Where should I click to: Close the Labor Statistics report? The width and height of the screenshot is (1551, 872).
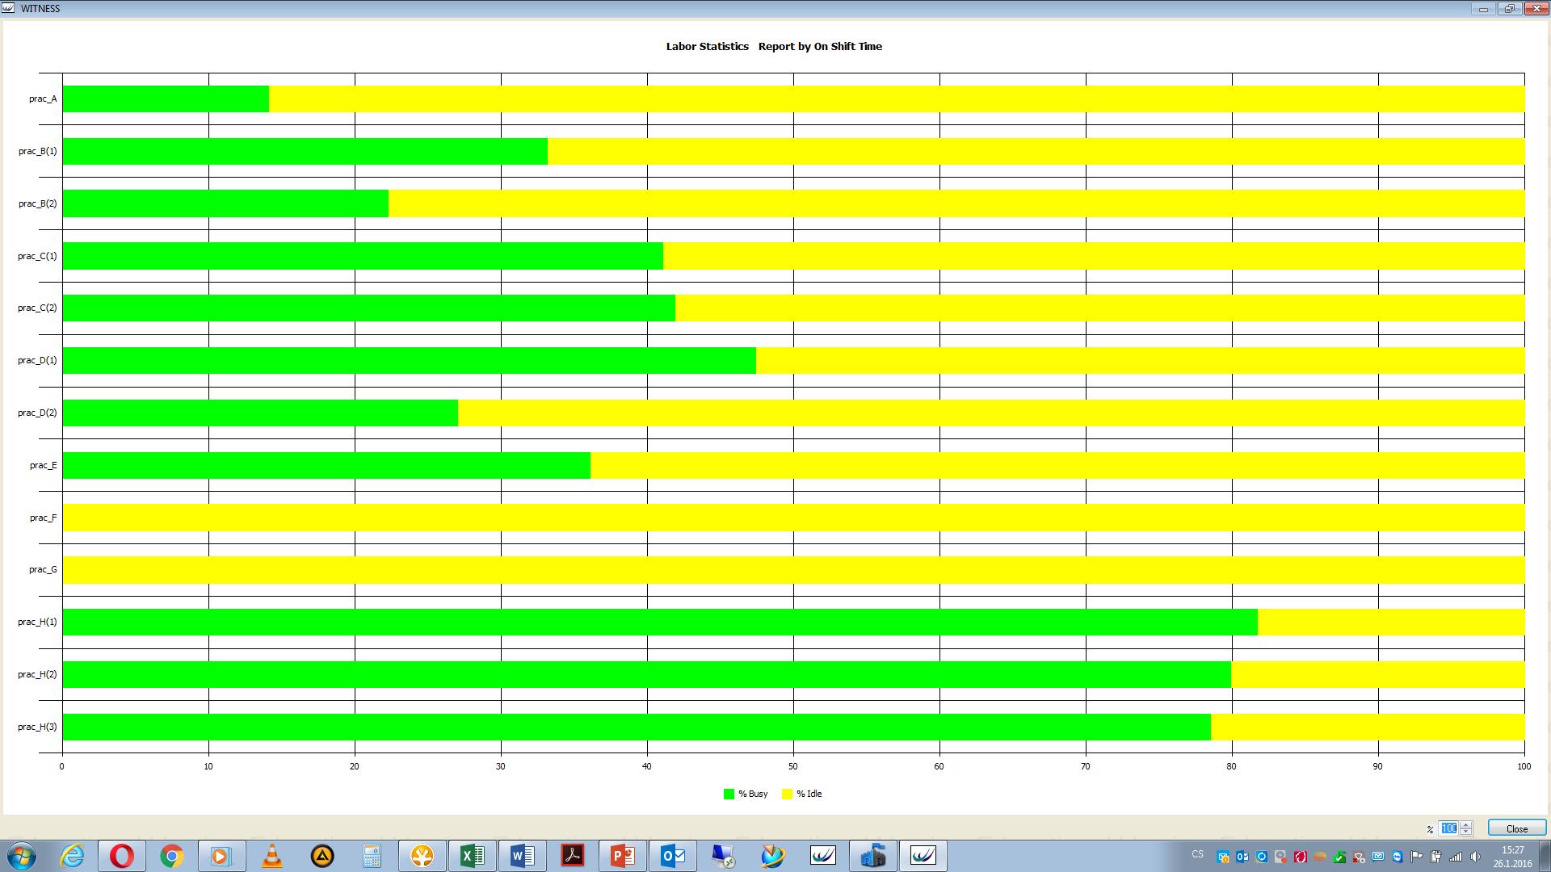pos(1517,828)
